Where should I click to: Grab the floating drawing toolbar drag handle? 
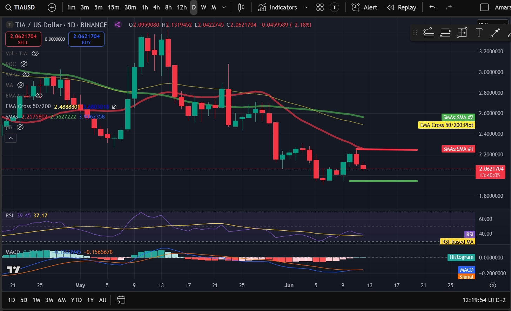[415, 33]
